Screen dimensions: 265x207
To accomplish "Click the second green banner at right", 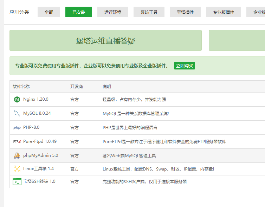I will pyautogui.click(x=237, y=40).
